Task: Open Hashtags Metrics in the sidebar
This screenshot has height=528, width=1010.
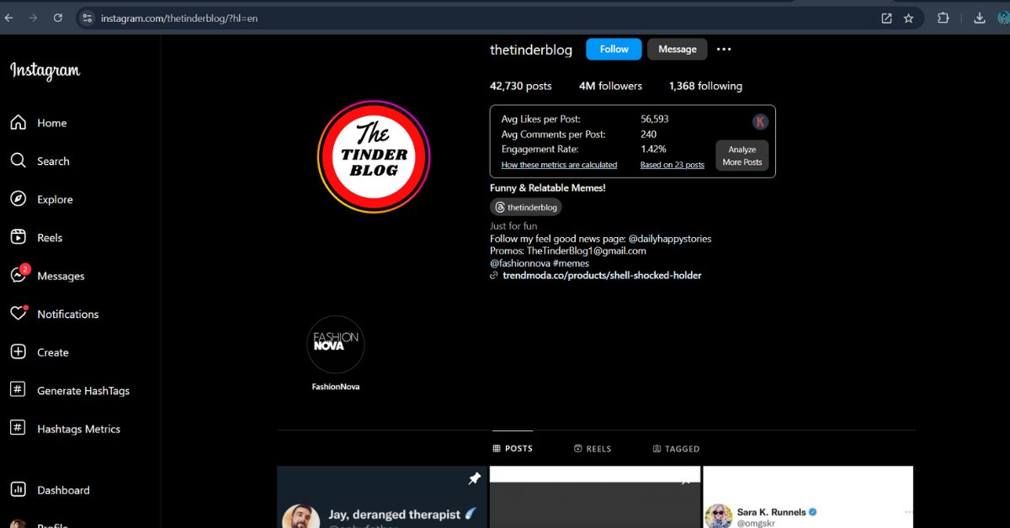Action: coord(65,429)
